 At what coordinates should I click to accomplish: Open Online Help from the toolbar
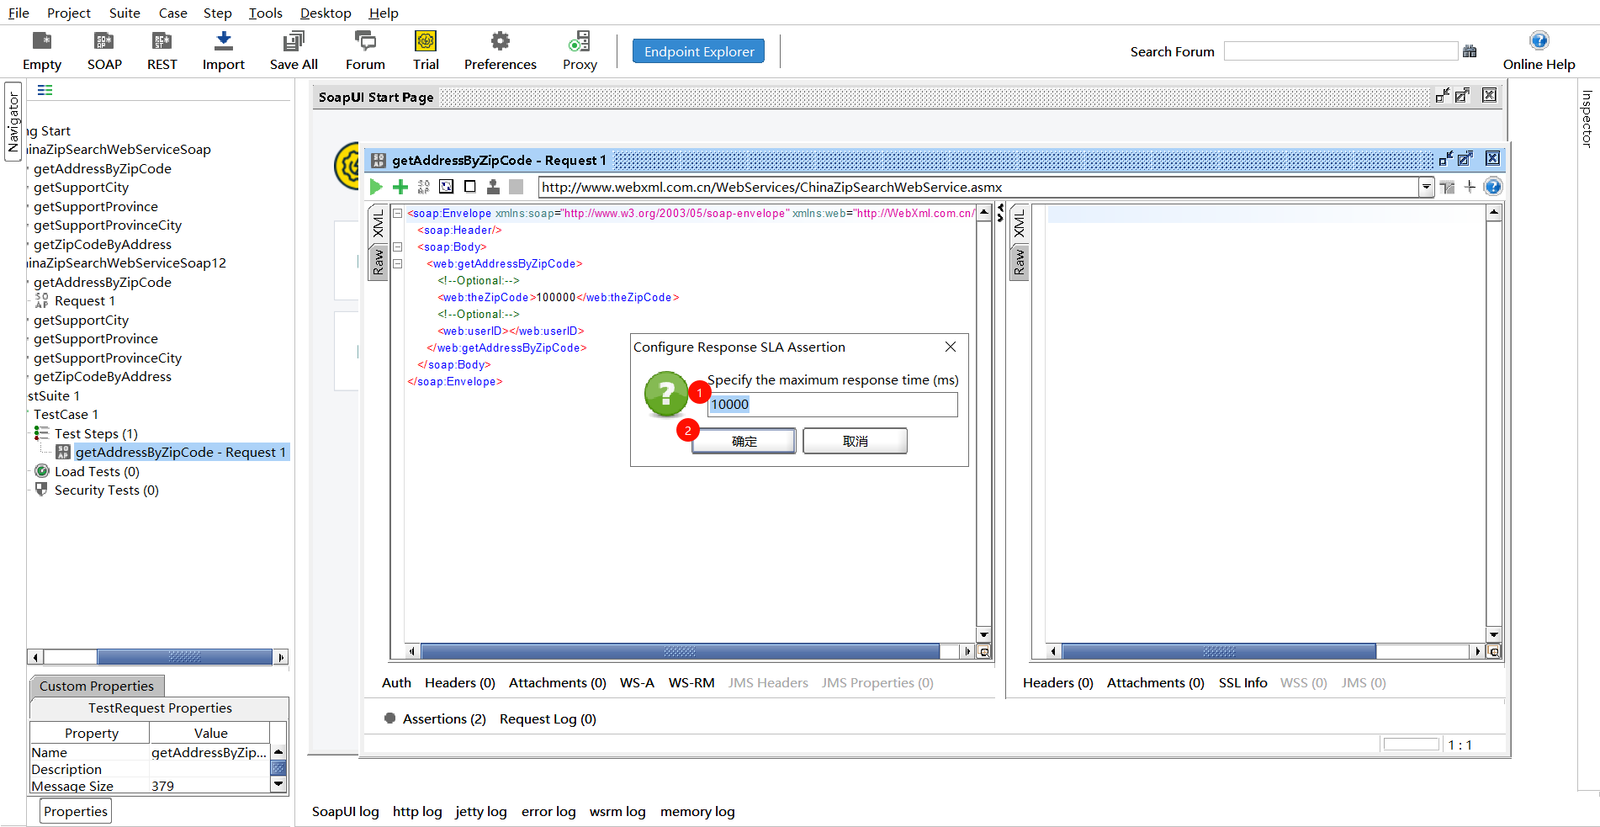pyautogui.click(x=1539, y=50)
